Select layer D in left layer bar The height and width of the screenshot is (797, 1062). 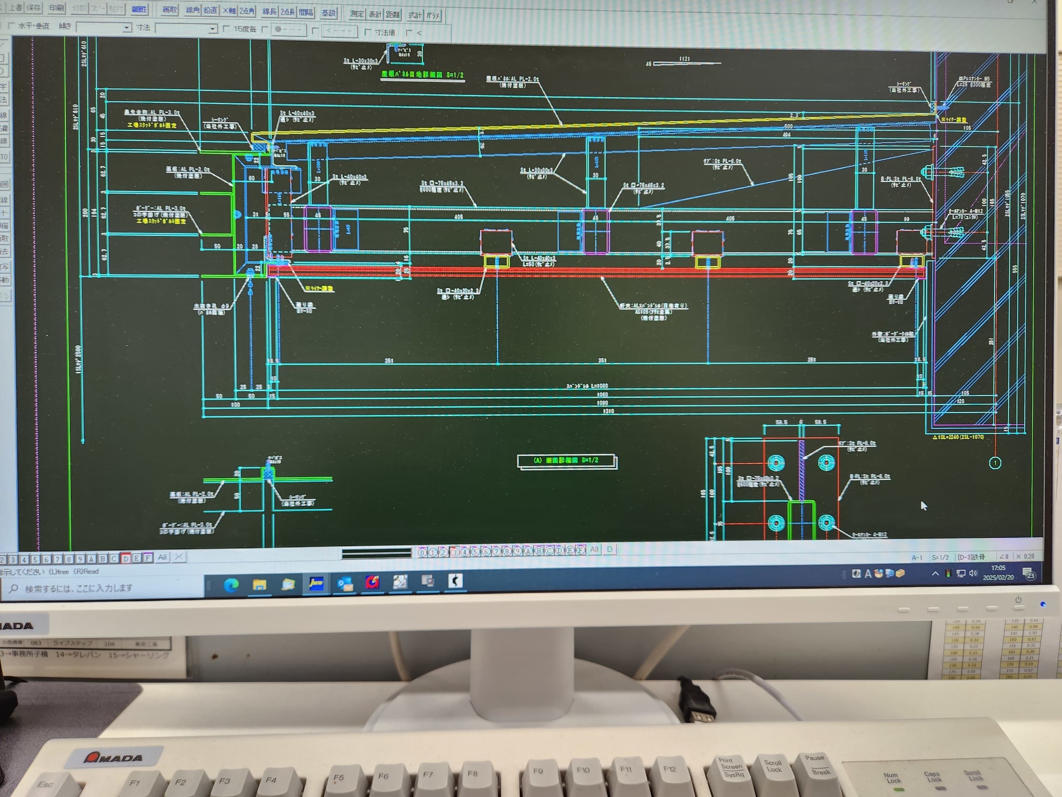pos(126,558)
